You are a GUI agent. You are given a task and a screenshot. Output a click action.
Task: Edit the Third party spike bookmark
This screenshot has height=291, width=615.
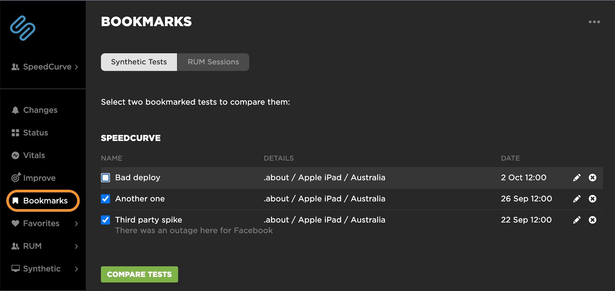(577, 220)
